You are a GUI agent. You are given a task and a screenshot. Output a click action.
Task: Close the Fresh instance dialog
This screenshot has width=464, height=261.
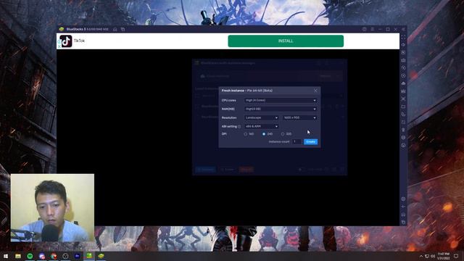click(x=315, y=91)
